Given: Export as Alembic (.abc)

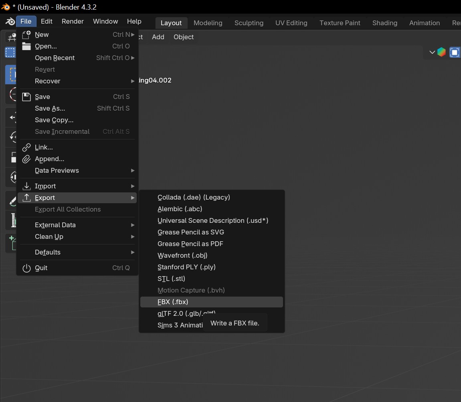Looking at the screenshot, I should pos(211,209).
